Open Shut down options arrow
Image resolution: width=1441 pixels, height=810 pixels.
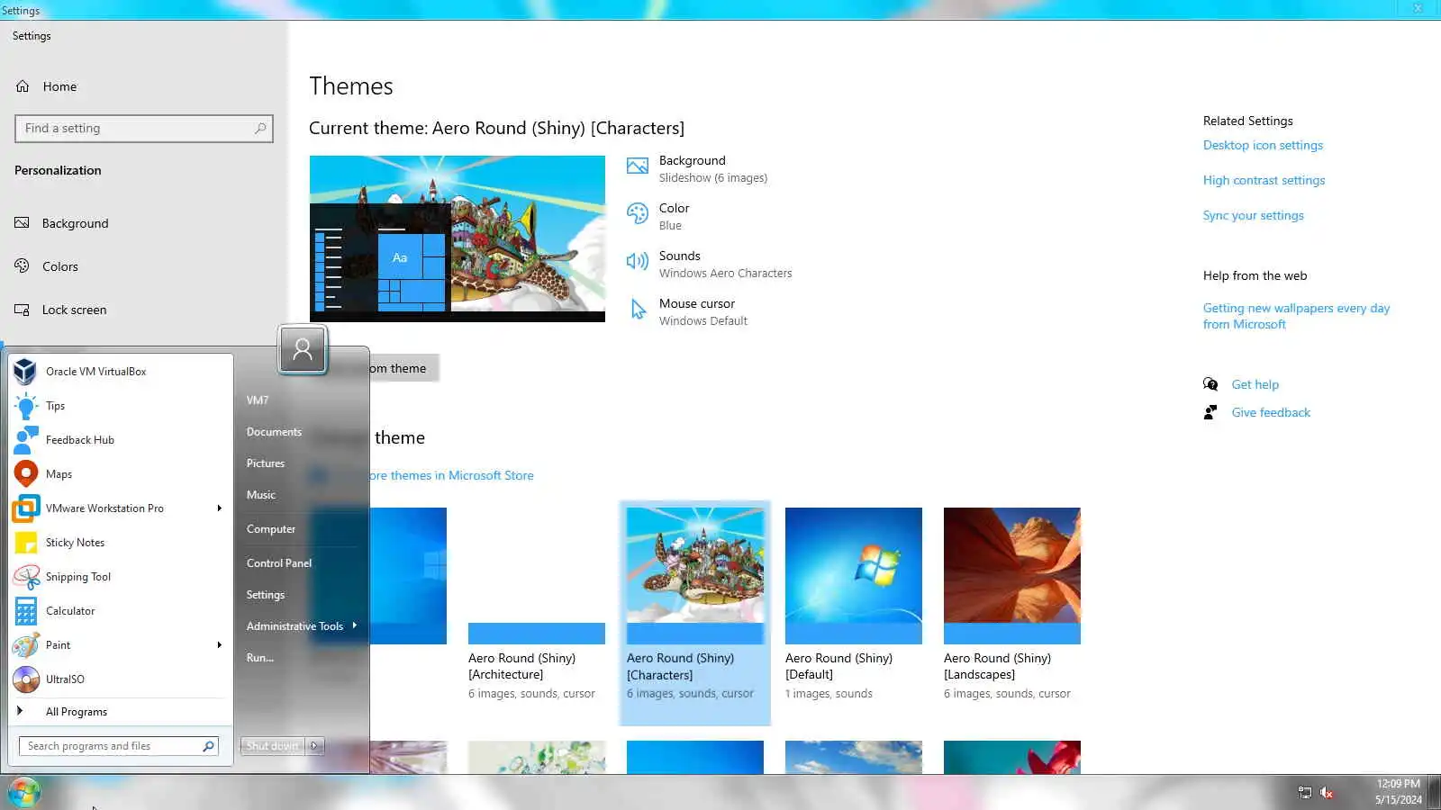(314, 746)
